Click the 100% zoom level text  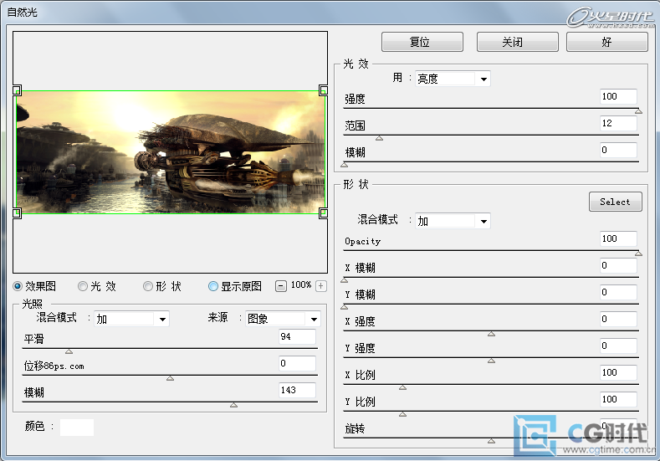tap(301, 285)
